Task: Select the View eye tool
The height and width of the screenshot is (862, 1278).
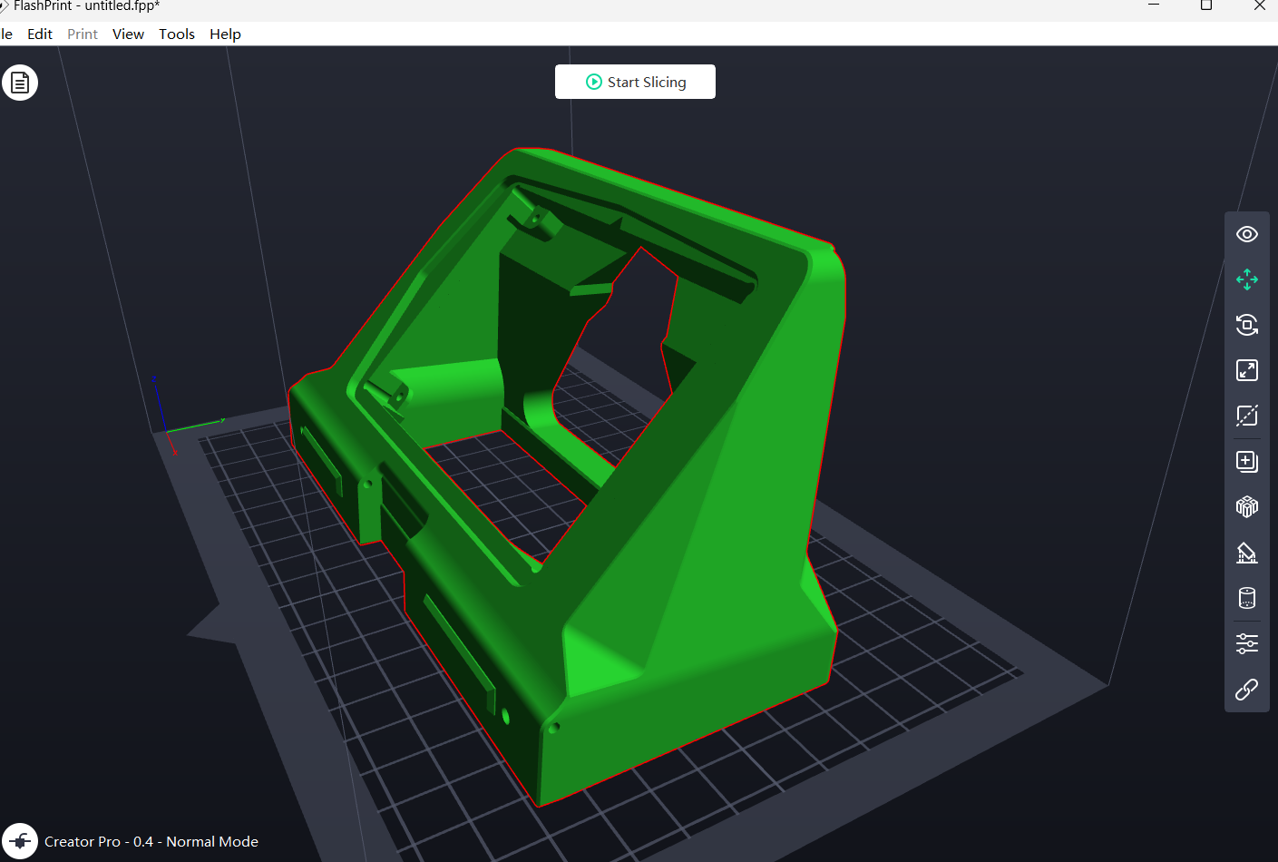Action: tap(1247, 234)
